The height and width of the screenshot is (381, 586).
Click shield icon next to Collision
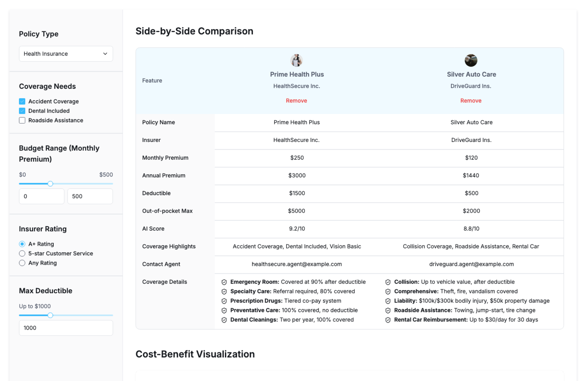pyautogui.click(x=388, y=282)
